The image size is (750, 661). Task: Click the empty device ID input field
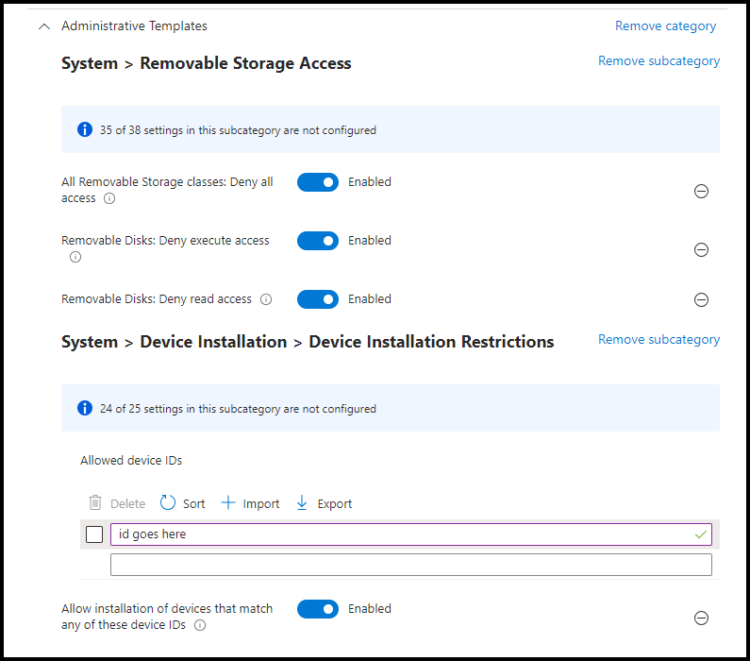pyautogui.click(x=411, y=565)
